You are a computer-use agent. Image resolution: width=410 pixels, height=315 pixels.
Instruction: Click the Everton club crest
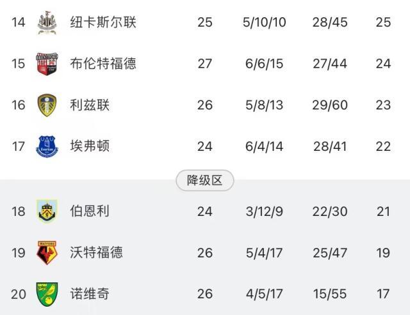[x=48, y=146]
